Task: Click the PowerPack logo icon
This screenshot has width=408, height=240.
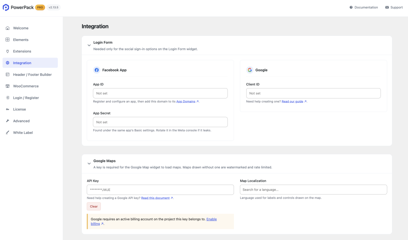Action: click(6, 7)
